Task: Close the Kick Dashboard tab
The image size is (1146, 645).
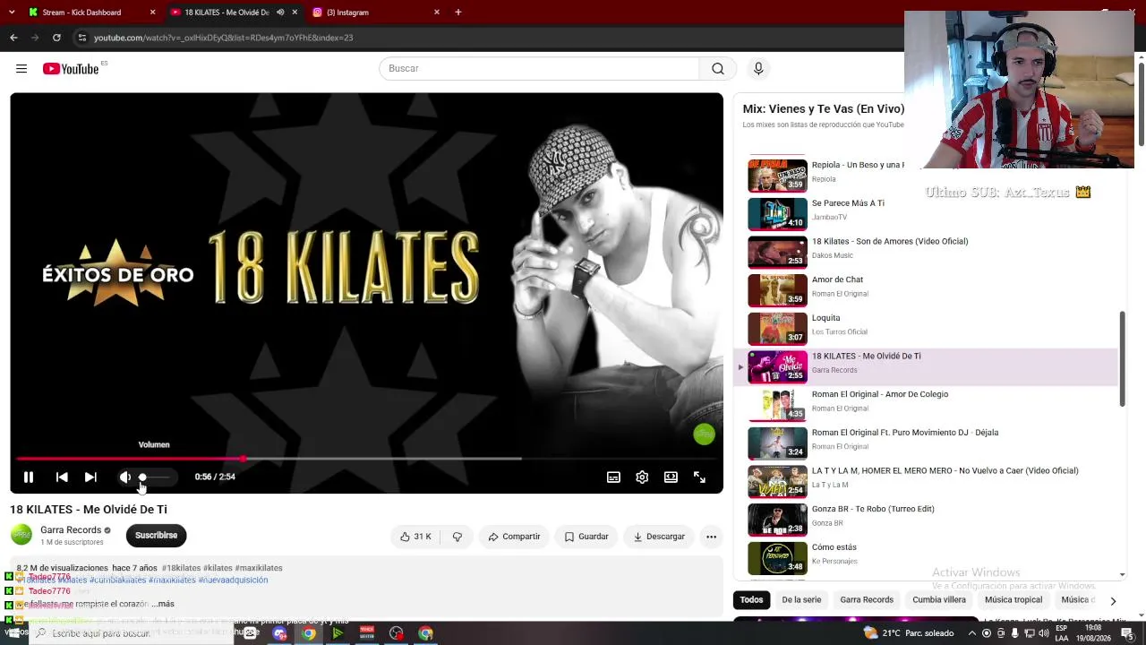Action: (x=152, y=13)
